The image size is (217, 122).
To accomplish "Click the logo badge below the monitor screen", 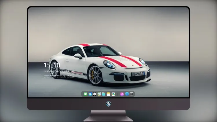I will (108, 104).
